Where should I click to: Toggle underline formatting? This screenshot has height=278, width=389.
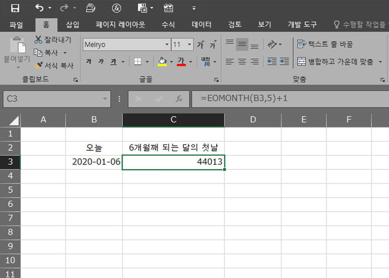tap(113, 62)
